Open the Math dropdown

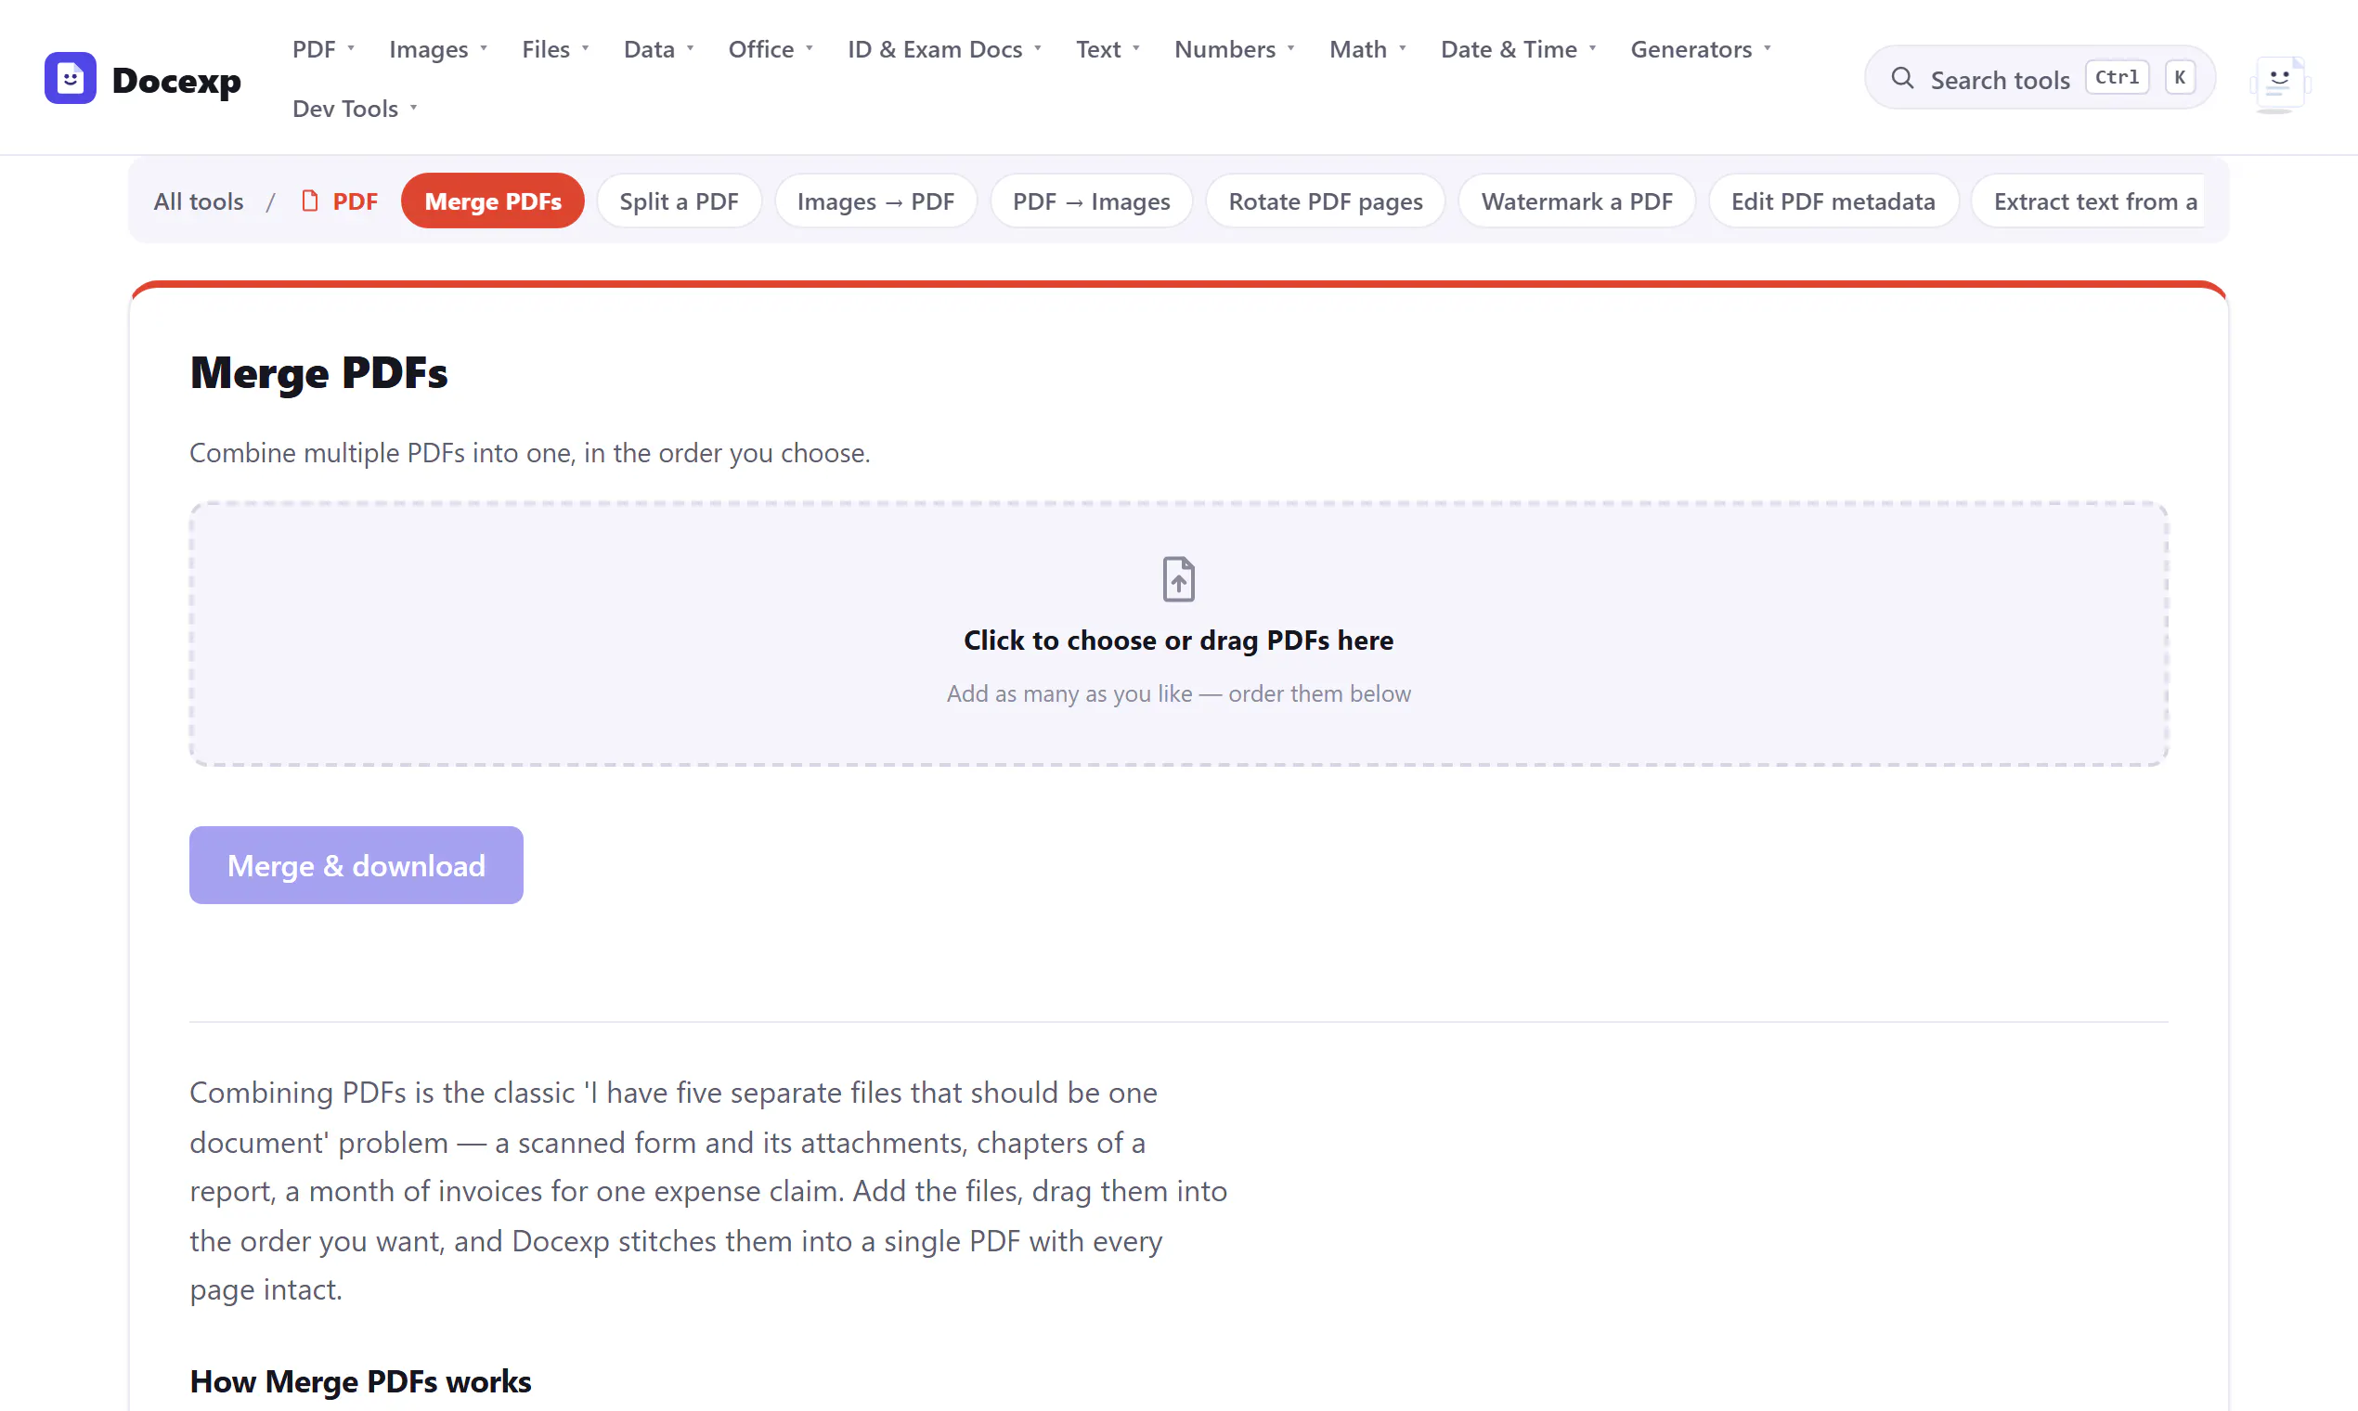coord(1367,48)
